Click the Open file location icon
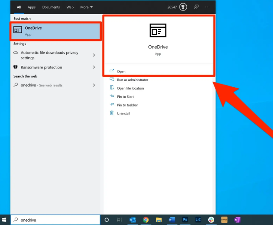 [x=112, y=88]
